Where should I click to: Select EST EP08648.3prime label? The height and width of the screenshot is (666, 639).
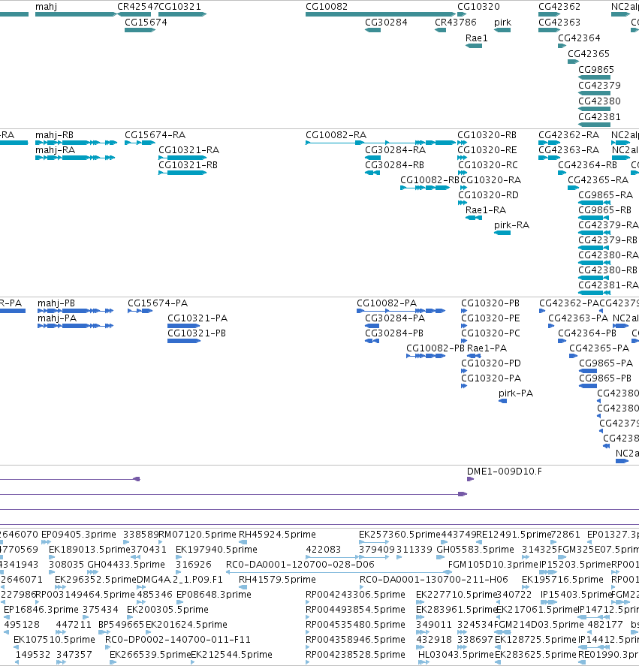point(214,594)
